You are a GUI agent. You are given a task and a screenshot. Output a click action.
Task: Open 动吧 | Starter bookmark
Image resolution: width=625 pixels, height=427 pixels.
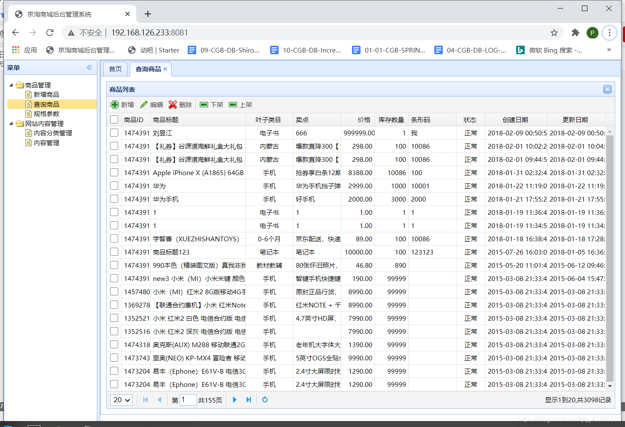154,50
